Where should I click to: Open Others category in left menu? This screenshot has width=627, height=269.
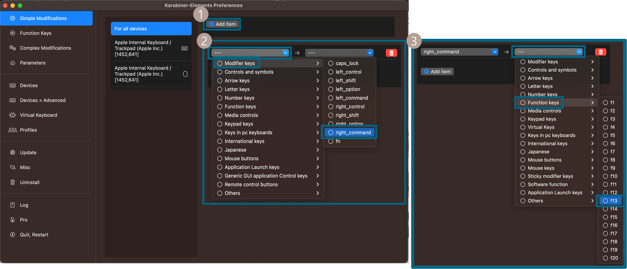pyautogui.click(x=268, y=193)
